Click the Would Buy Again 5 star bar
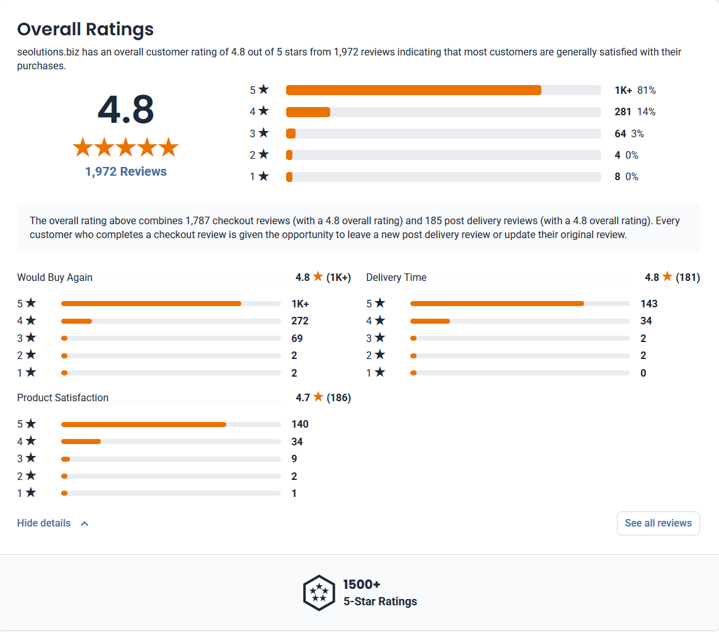719x633 pixels. point(171,304)
